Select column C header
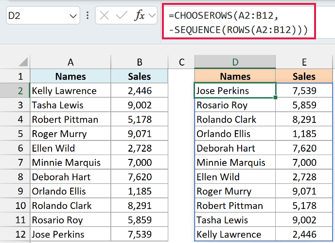 tap(181, 62)
